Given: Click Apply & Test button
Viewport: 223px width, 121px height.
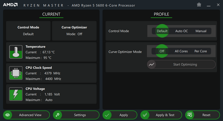Looking at the screenshot, I should (161, 115).
